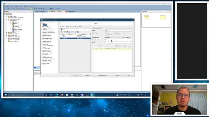The height and width of the screenshot is (117, 209).
Task: Toggle the PK checkbox
Action: click(99, 46)
